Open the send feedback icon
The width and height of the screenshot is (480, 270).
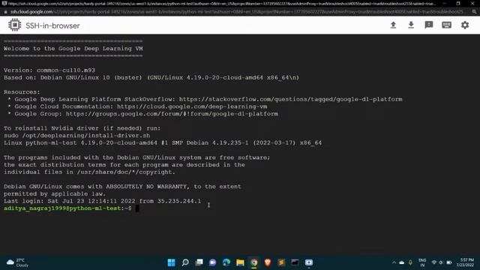[x=429, y=25]
